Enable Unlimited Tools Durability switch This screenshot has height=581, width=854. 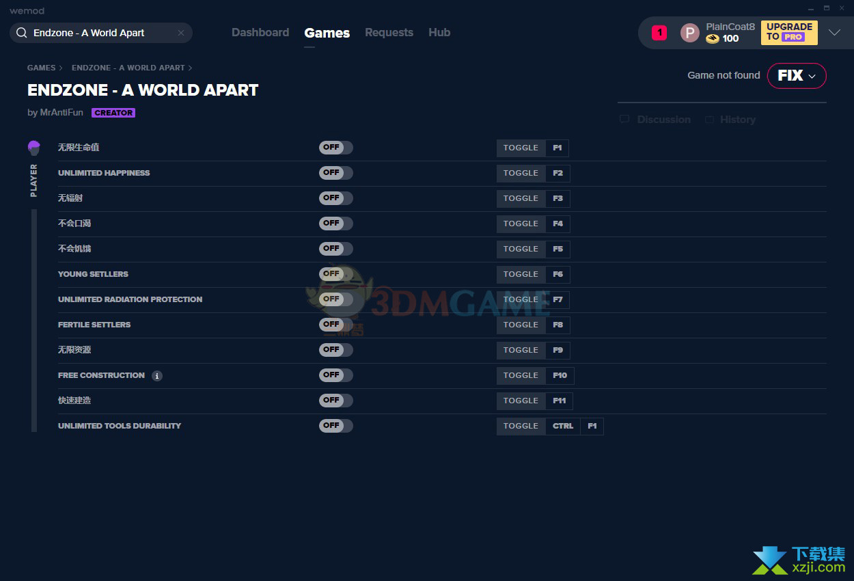tap(336, 426)
